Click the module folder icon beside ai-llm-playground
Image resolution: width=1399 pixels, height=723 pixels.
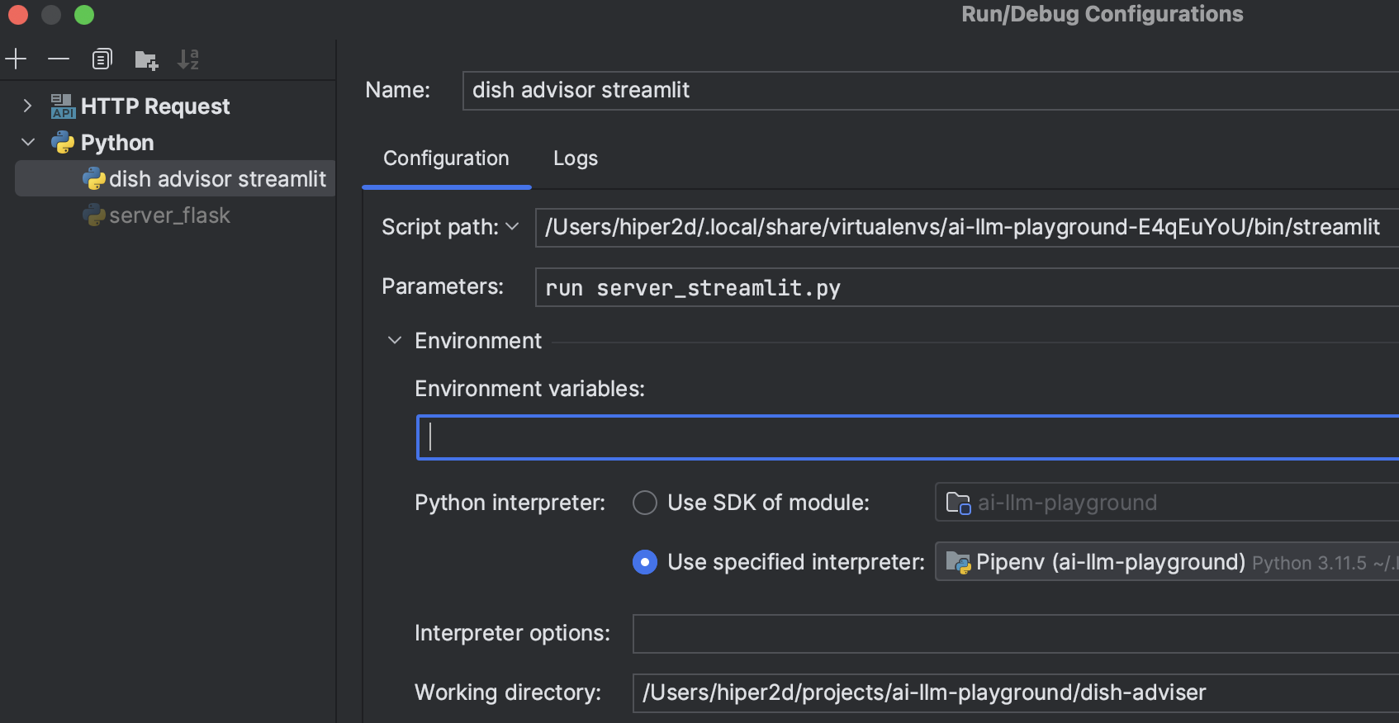958,503
